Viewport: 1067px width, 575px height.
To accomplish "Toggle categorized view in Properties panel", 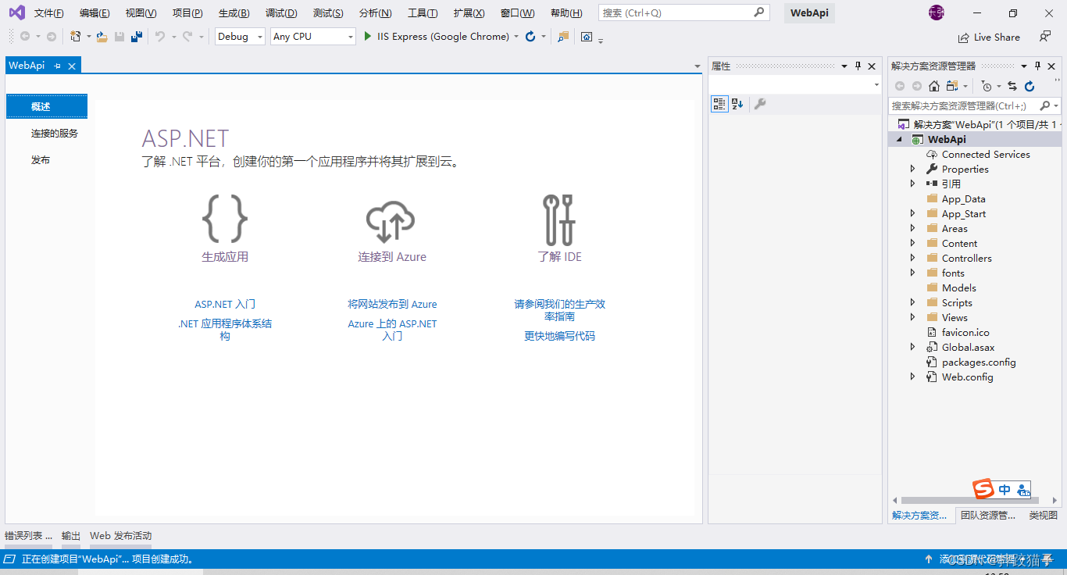I will coord(719,104).
